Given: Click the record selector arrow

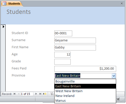Looking at the screenshot, I should click(3, 27).
